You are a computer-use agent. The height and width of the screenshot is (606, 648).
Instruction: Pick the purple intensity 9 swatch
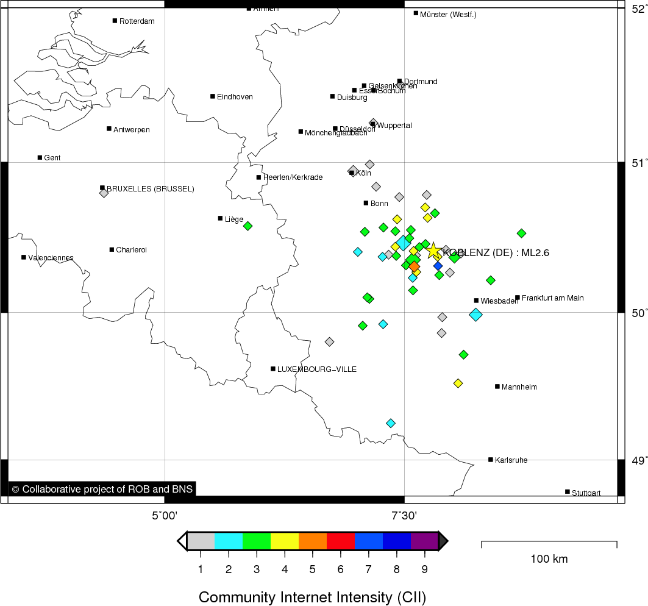(424, 541)
